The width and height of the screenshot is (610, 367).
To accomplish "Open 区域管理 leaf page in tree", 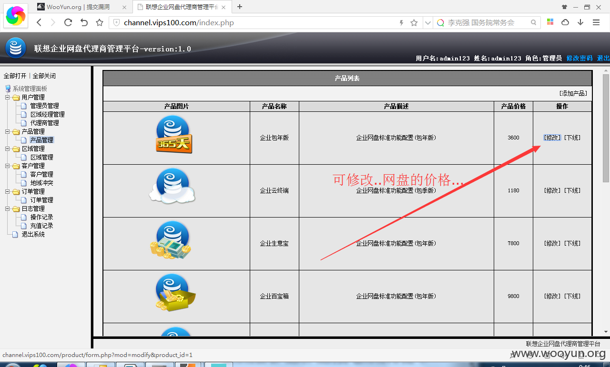I will click(x=42, y=157).
